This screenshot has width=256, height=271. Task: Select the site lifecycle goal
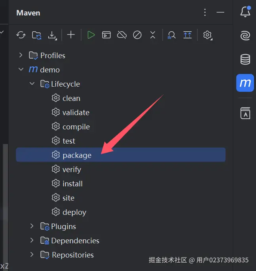point(121,197)
